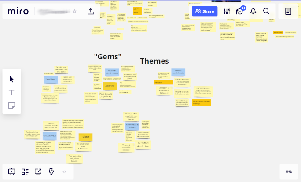Screen dimensions: 301x182
Task: Select the "Gems" heading text
Action: [x=107, y=56]
